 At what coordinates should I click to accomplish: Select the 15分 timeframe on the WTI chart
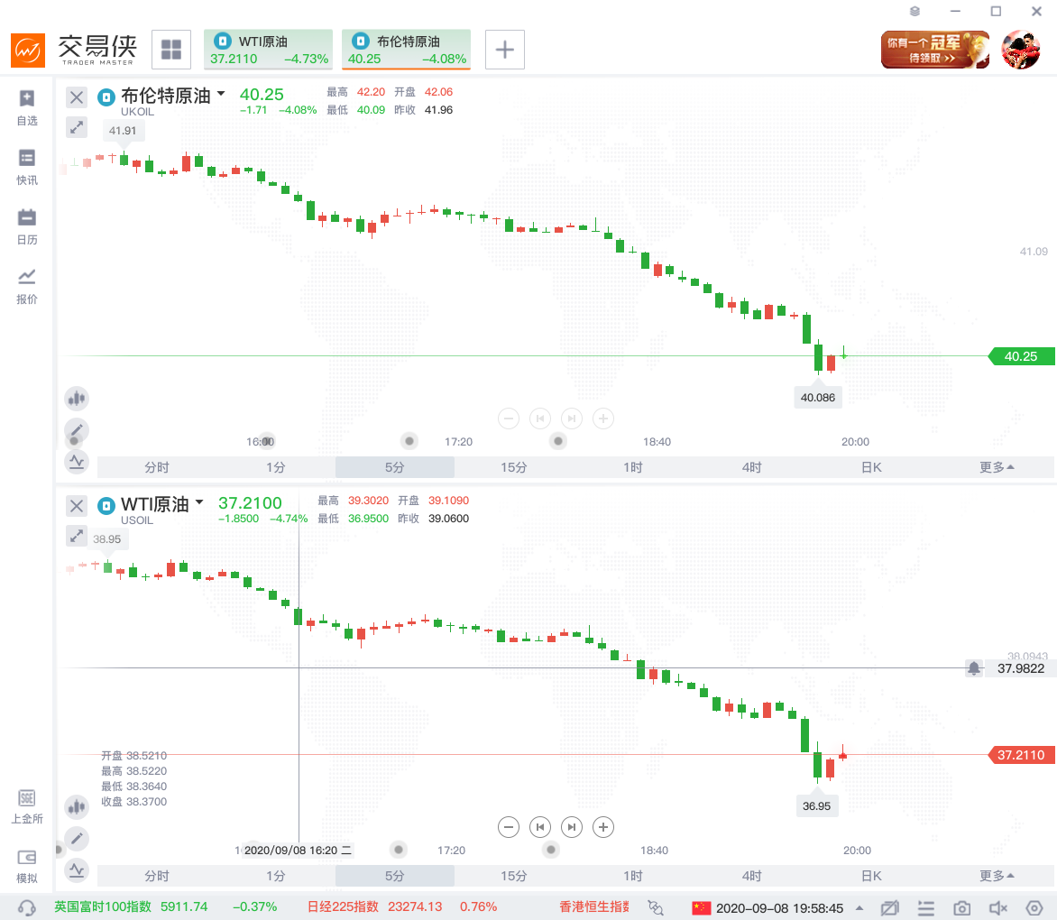[x=513, y=876]
